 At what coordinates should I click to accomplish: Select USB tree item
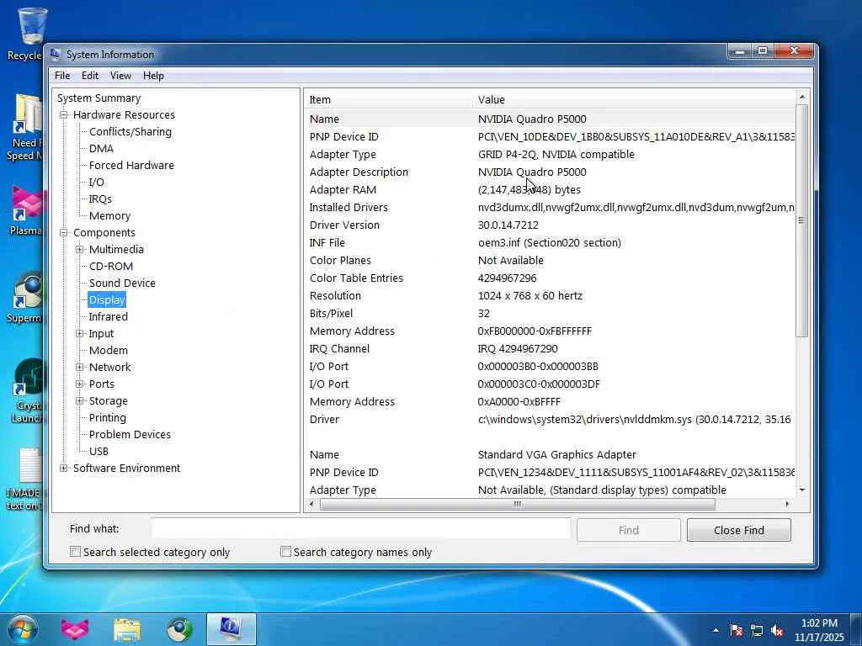coord(98,452)
